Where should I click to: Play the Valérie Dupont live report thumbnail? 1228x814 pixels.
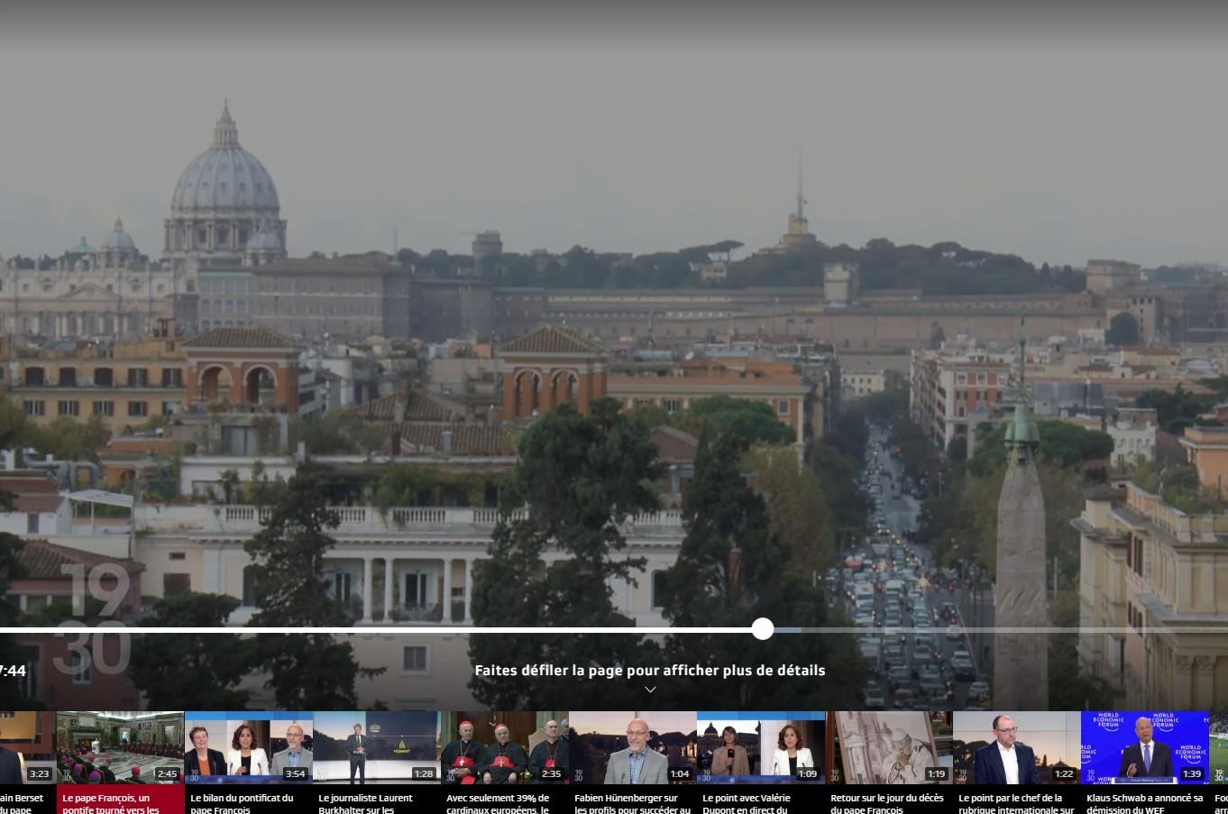coord(760,747)
